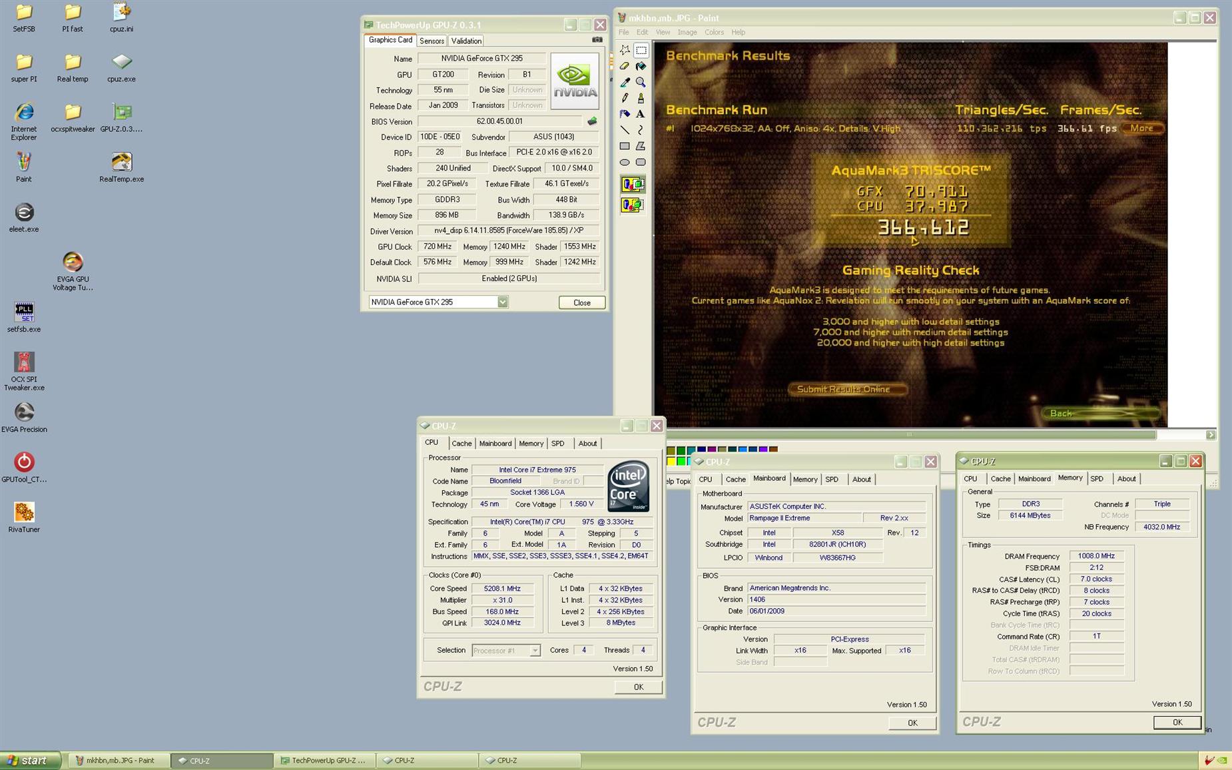Open the RealTemp.exe desktop icon
The width and height of the screenshot is (1232, 770).
pos(121,167)
